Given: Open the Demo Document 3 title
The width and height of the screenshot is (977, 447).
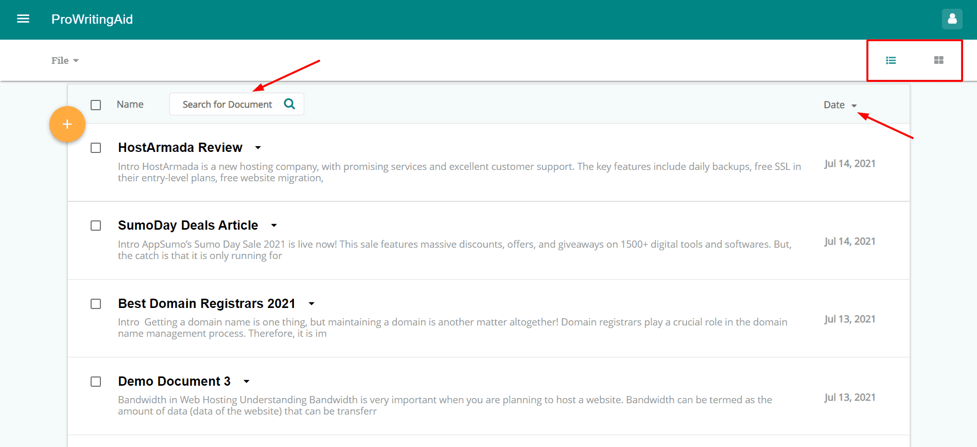Looking at the screenshot, I should click(174, 382).
